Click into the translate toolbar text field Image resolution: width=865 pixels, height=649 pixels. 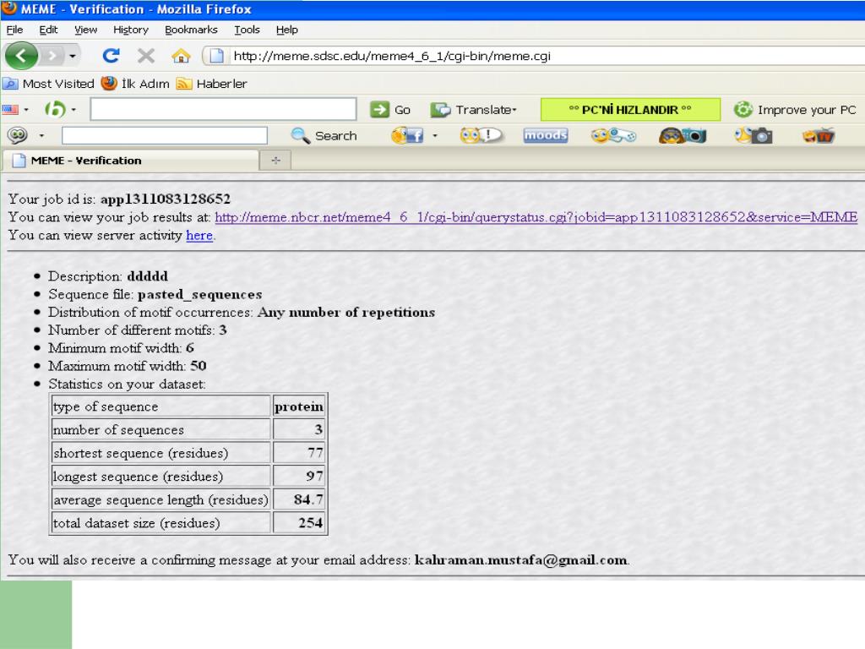pyautogui.click(x=223, y=109)
